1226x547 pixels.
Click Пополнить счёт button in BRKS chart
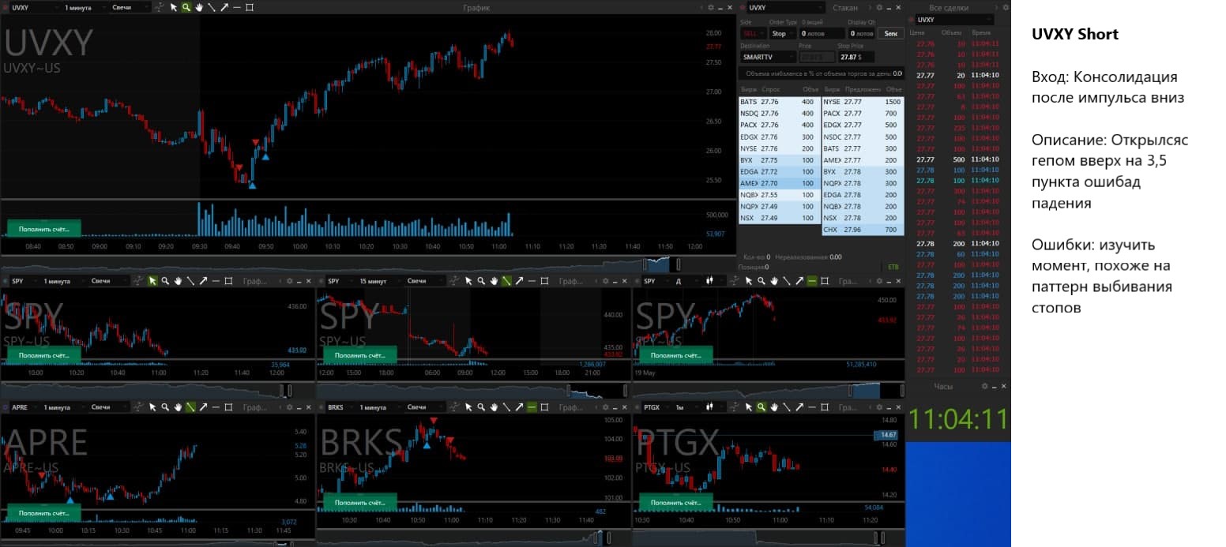(x=359, y=501)
